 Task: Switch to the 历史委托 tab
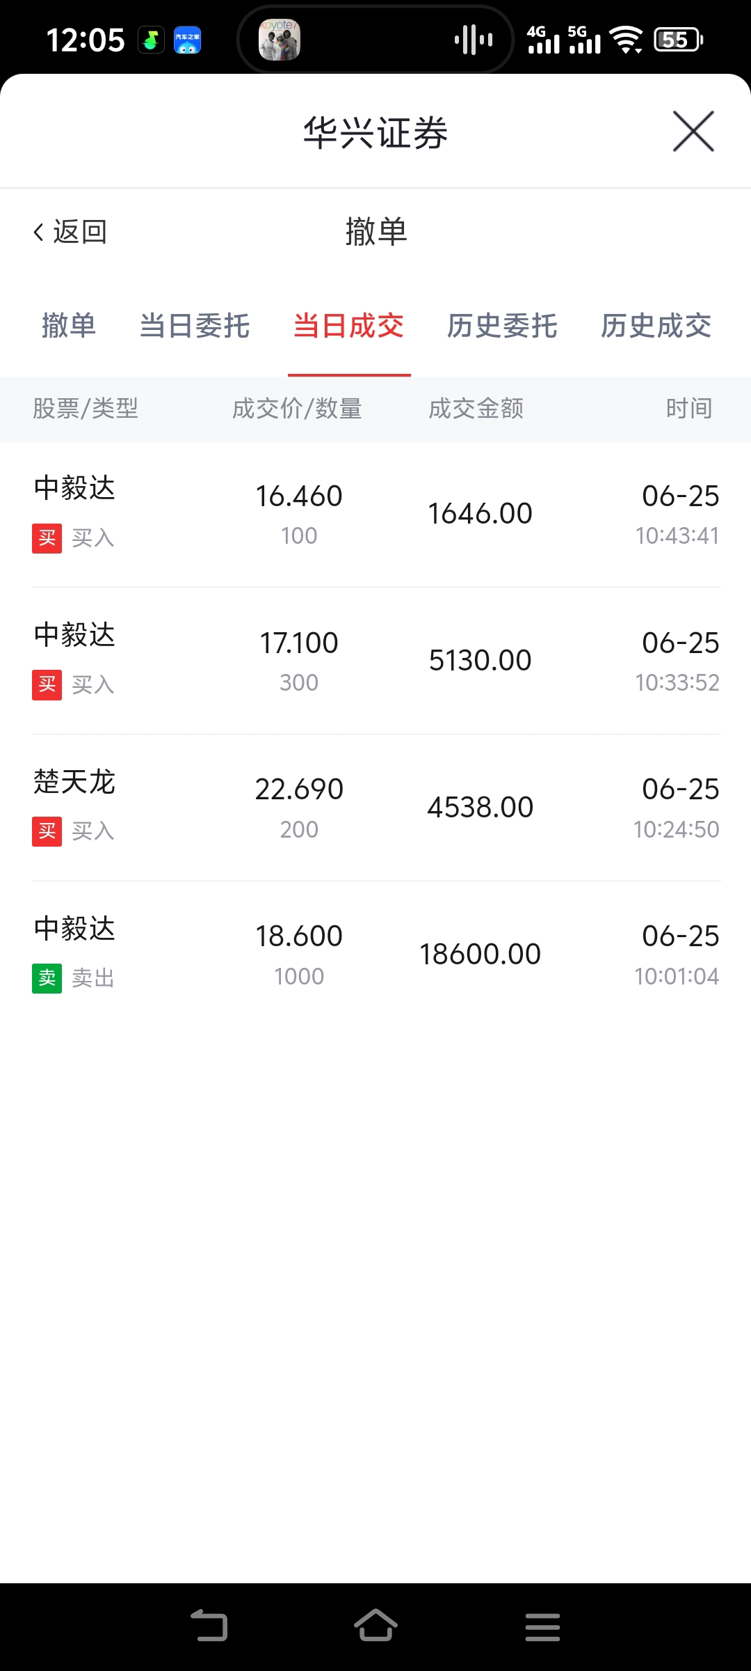502,326
